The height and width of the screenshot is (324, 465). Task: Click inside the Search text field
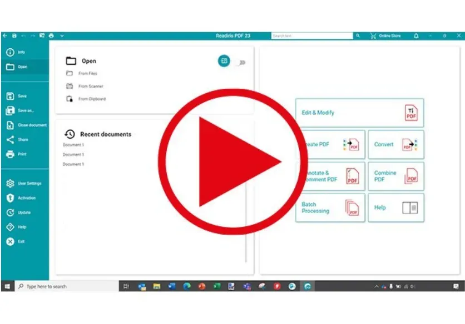312,36
